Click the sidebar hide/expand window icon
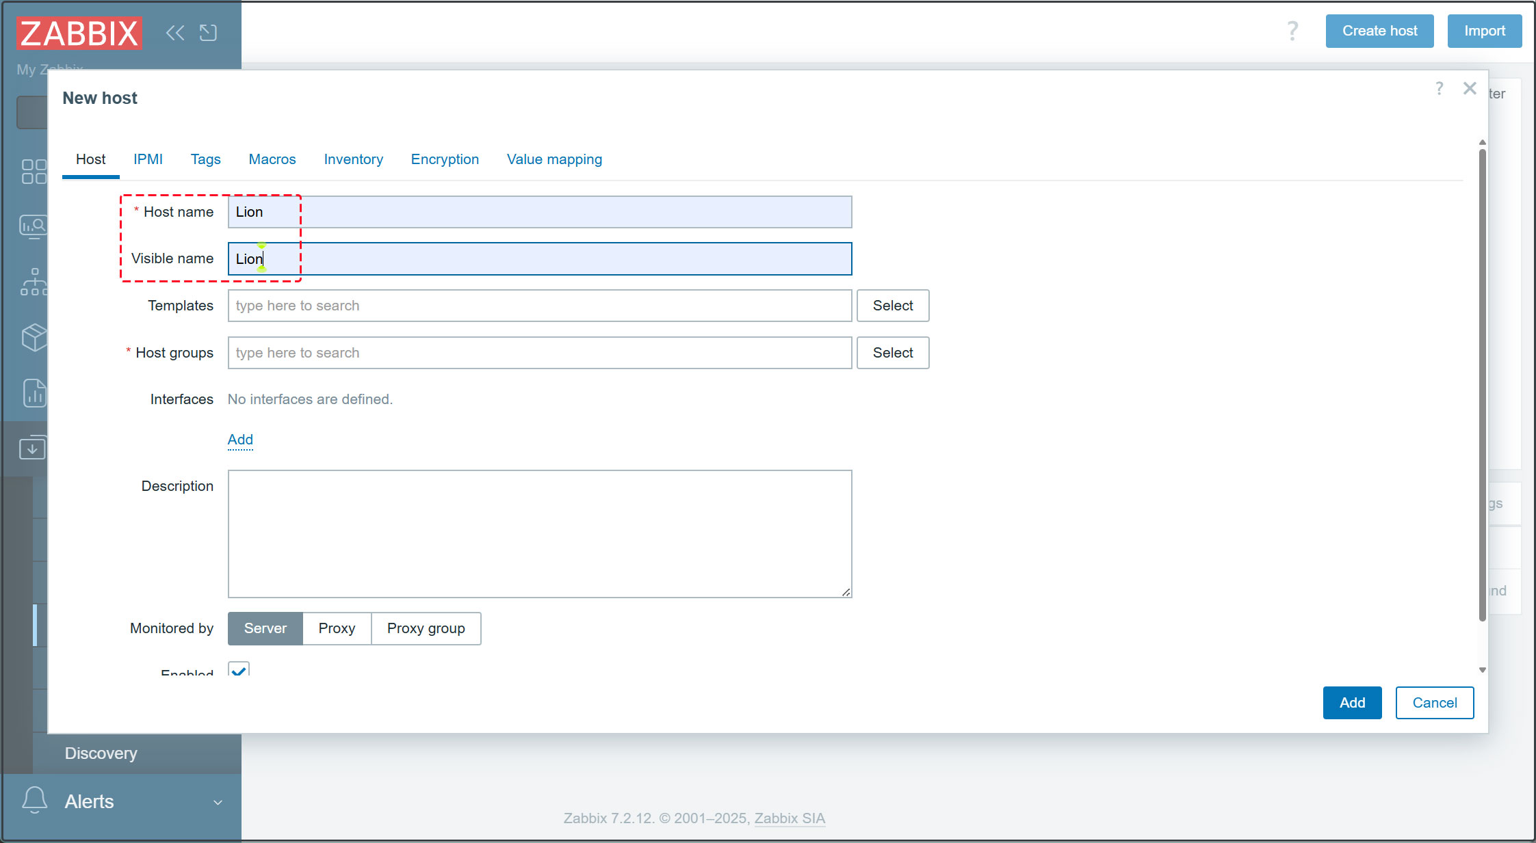The width and height of the screenshot is (1536, 843). (208, 32)
